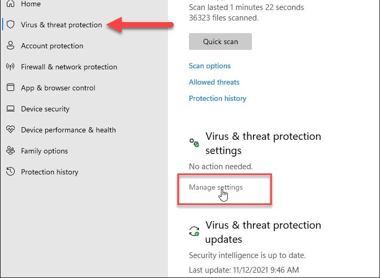Click the Device performance & health heart icon
The width and height of the screenshot is (380, 278).
[10, 130]
